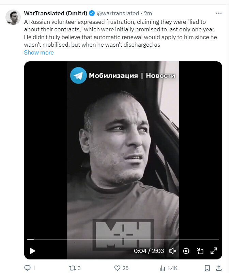The width and height of the screenshot is (231, 273).
Task: Open the three-dot more options menu
Action: coord(219,13)
